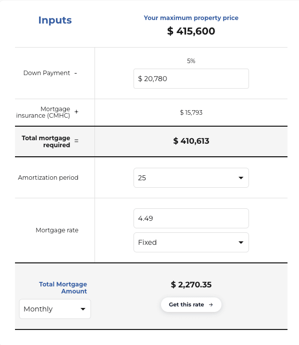Click the Fixed rate type dropdown arrow
The width and height of the screenshot is (299, 345).
241,242
